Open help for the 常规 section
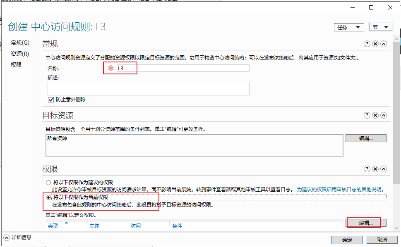This screenshot has height=247, width=401. pyautogui.click(x=367, y=44)
